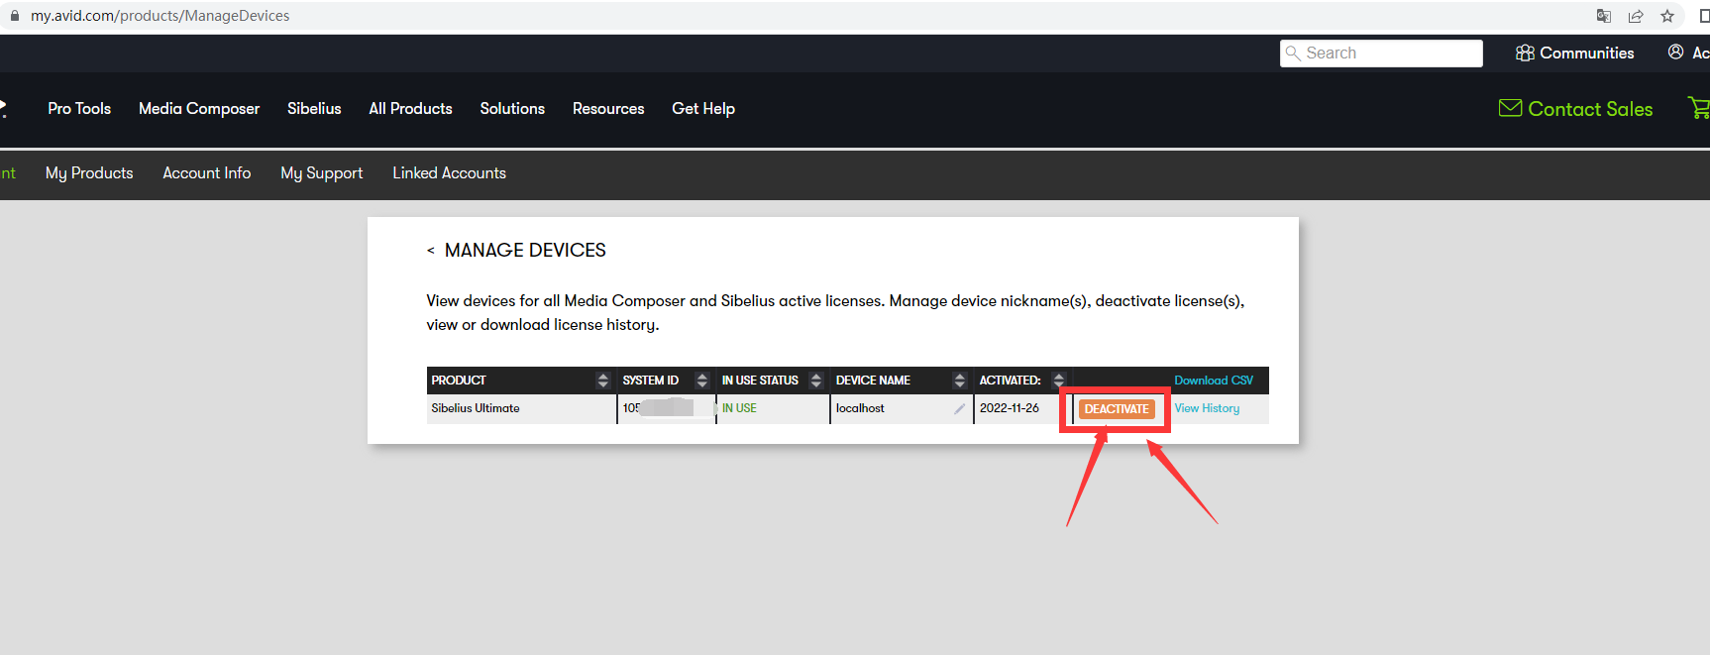The height and width of the screenshot is (655, 1710).
Task: Click the back arrow beside Manage Devices
Action: pos(431,251)
